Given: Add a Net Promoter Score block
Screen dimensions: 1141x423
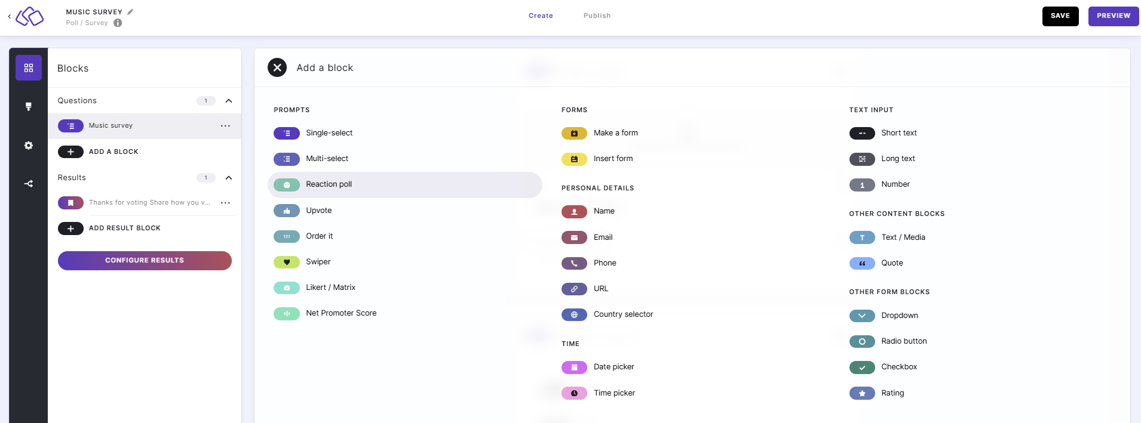Looking at the screenshot, I should (x=341, y=313).
